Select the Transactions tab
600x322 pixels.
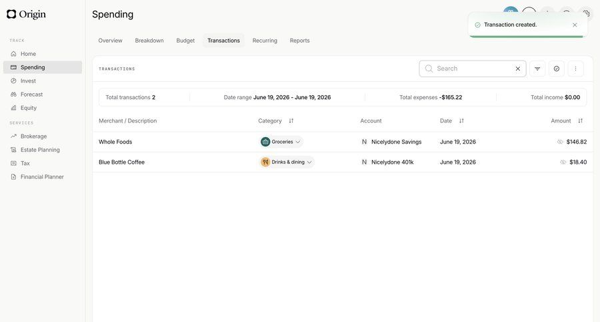[x=223, y=41]
